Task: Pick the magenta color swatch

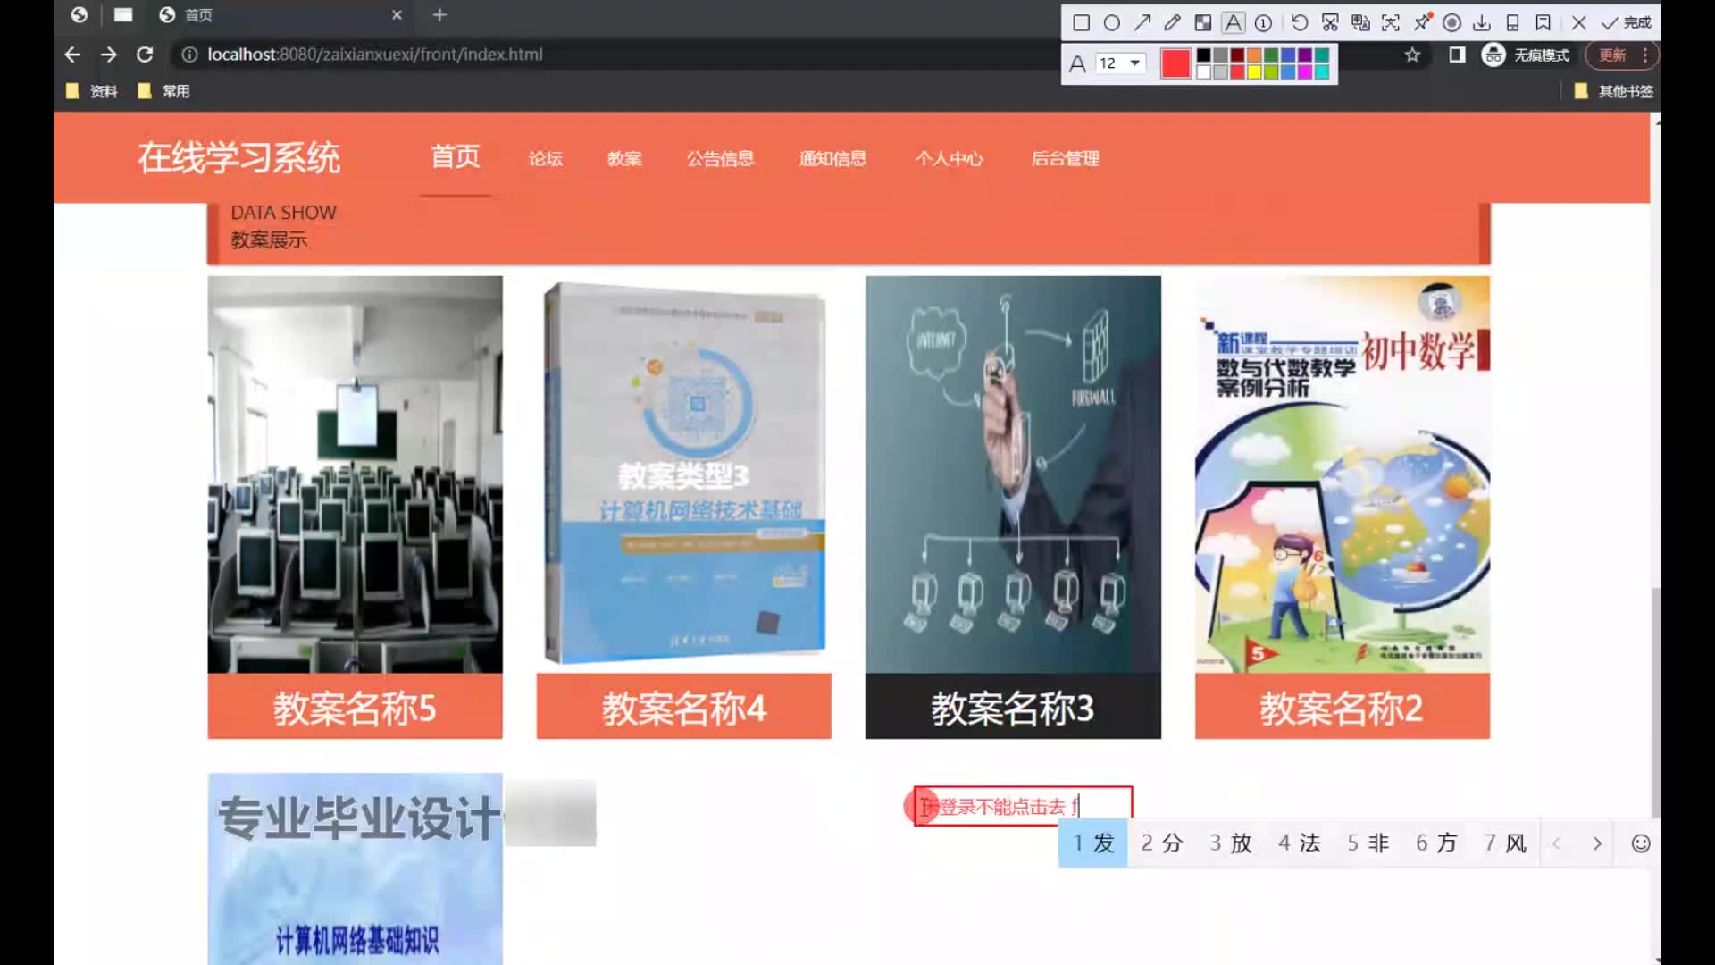Action: (x=1305, y=72)
